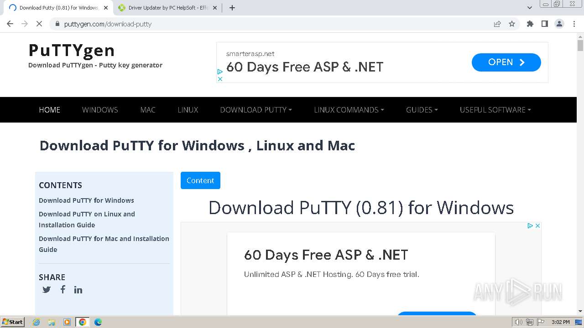Expand LINUX COMMANDS dropdown menu

(x=349, y=110)
